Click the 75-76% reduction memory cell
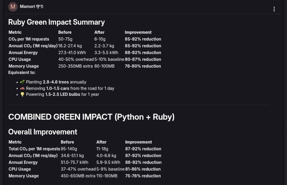 [x=143, y=176]
